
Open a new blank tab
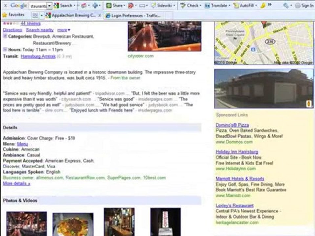coord(168,16)
